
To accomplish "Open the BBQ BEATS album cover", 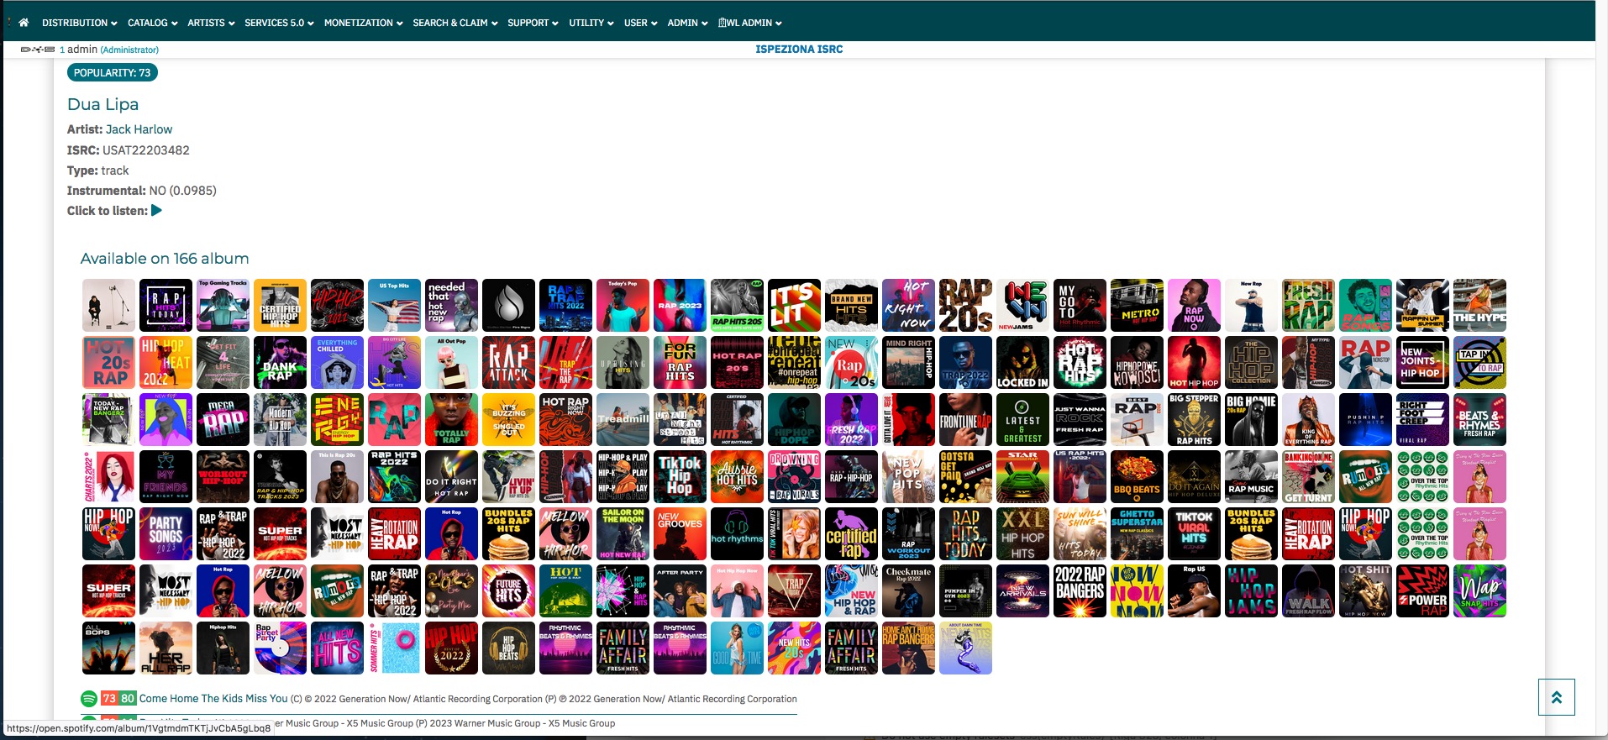I will click(x=1137, y=476).
